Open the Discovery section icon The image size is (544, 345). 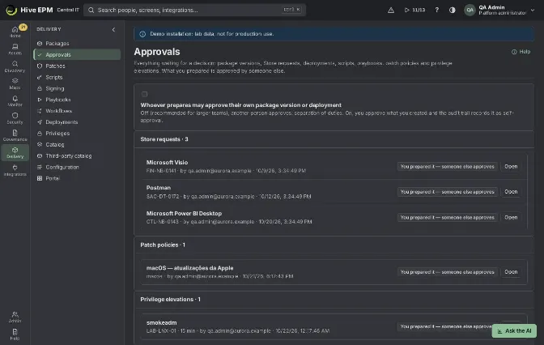pos(15,66)
